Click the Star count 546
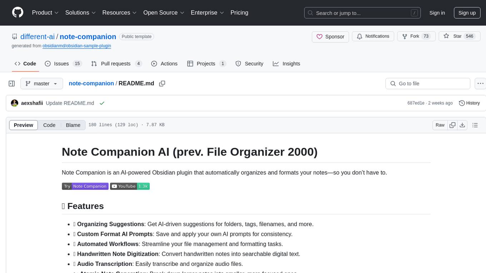 click(469, 36)
